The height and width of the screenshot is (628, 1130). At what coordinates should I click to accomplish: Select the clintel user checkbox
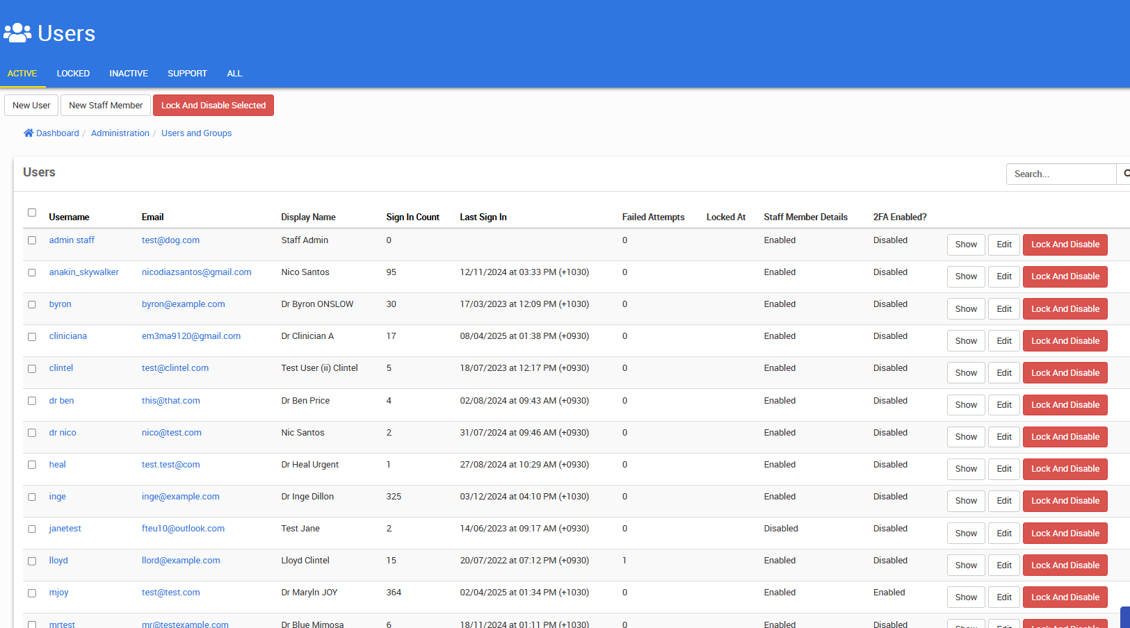point(32,368)
